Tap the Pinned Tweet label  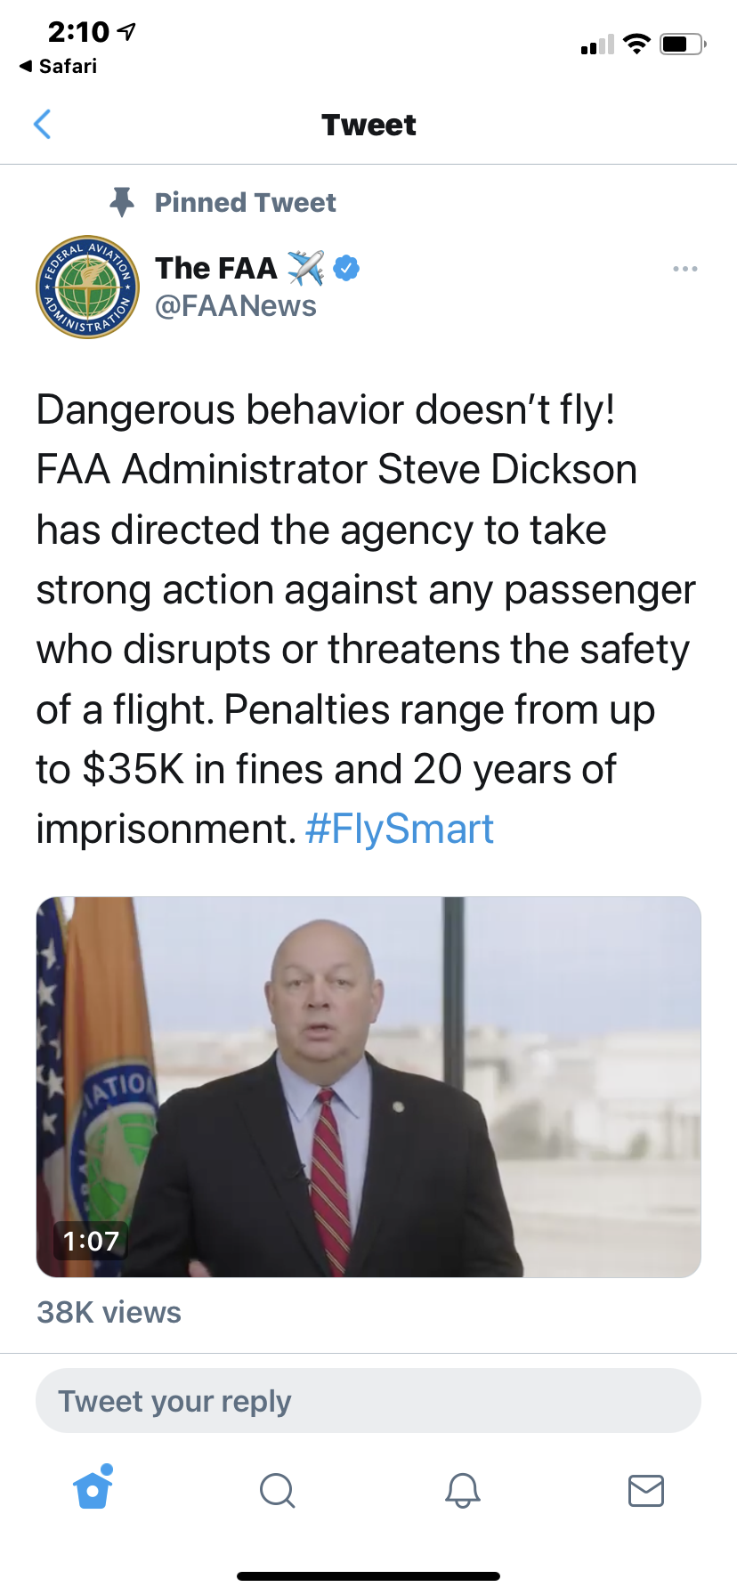(x=246, y=203)
